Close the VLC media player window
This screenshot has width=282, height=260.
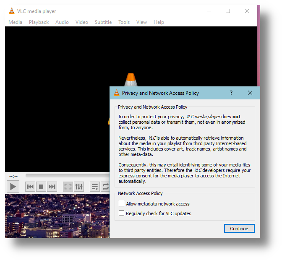pos(247,11)
